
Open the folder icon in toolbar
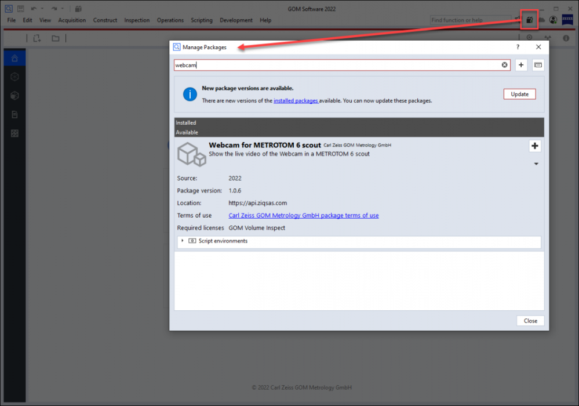[55, 38]
